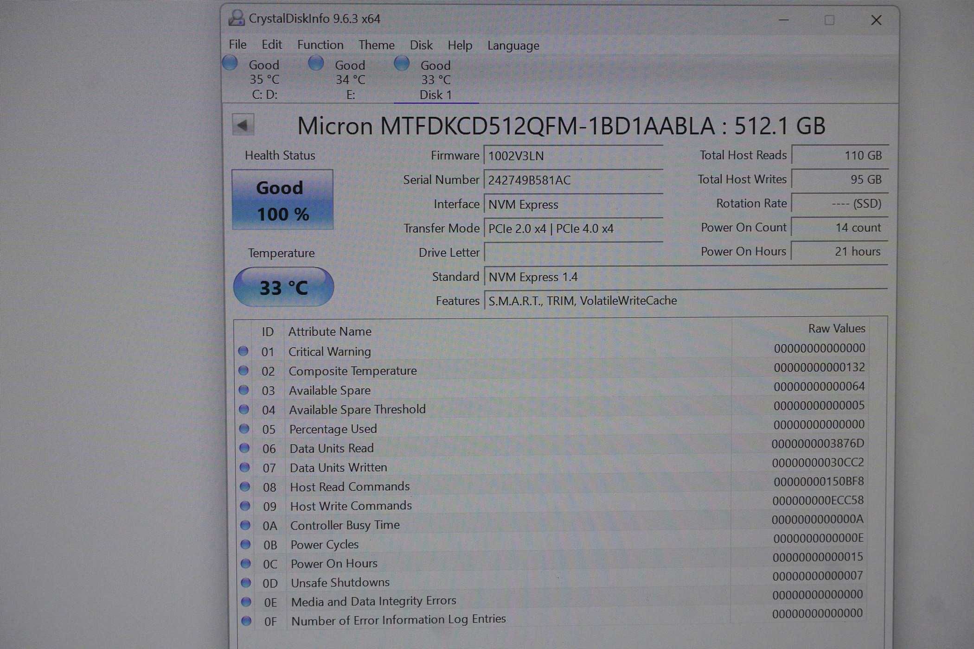Click status dot for Power Cycles
The height and width of the screenshot is (649, 974).
point(245,544)
